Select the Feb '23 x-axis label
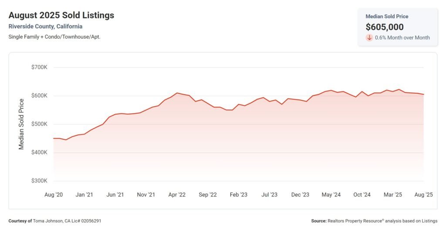Image resolution: width=446 pixels, height=233 pixels. (238, 195)
